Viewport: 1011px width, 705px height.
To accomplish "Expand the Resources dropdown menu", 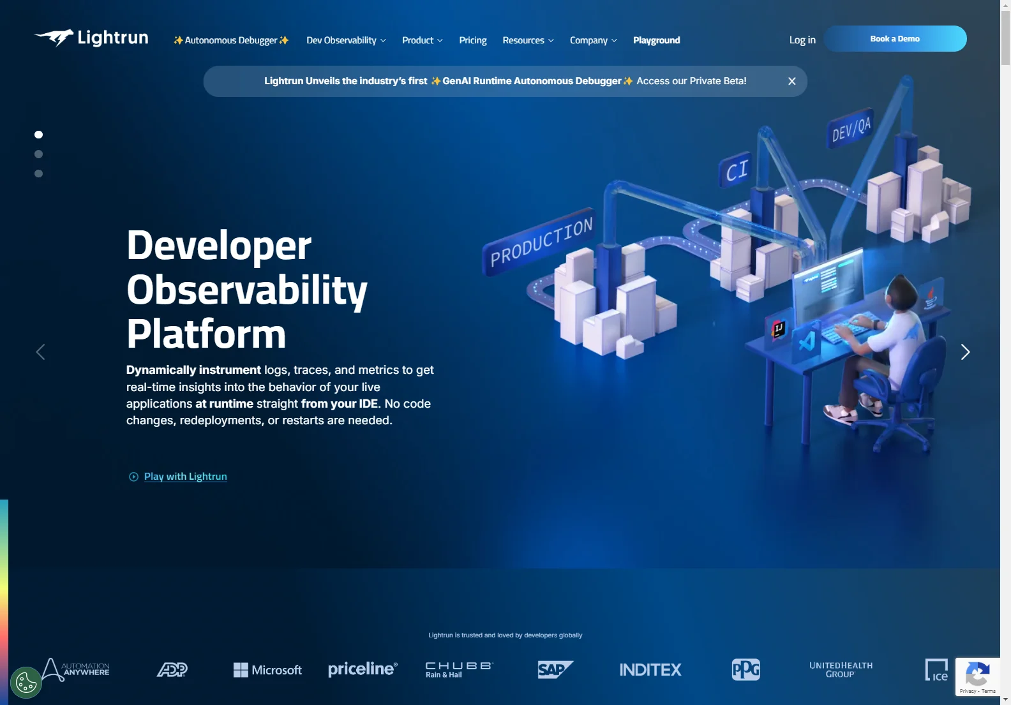I will click(528, 40).
